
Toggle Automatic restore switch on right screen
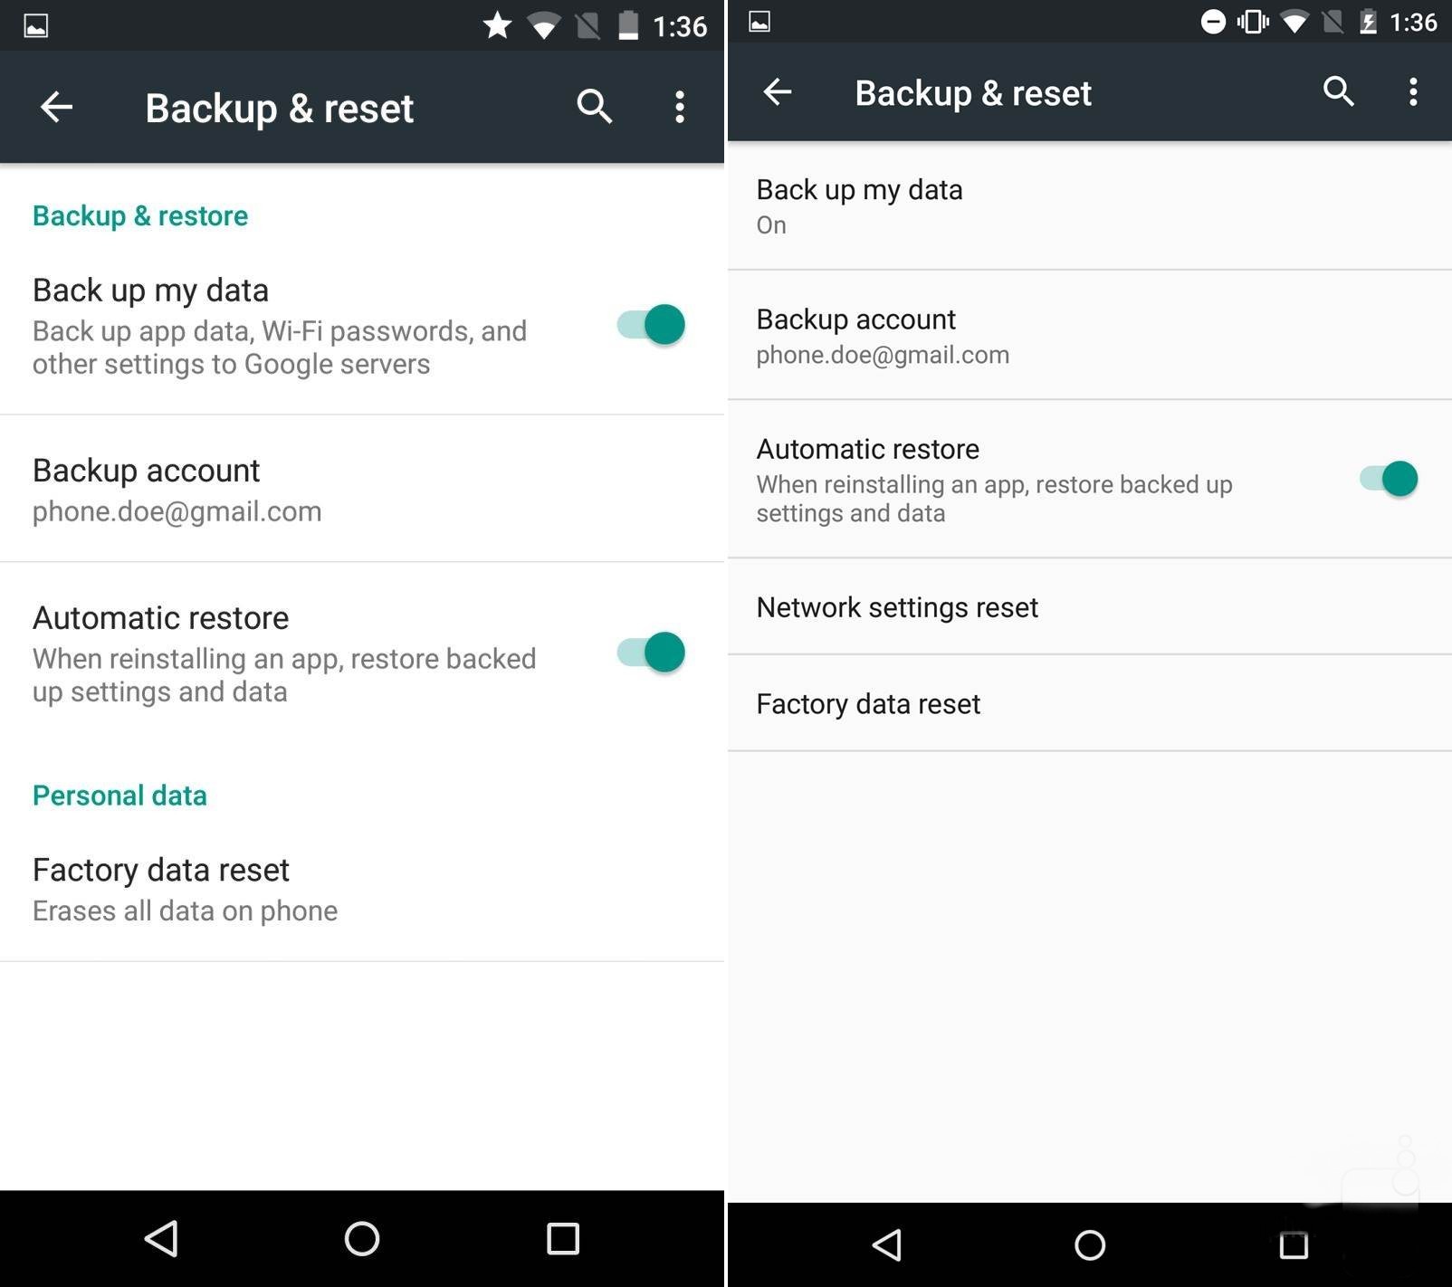point(1389,479)
